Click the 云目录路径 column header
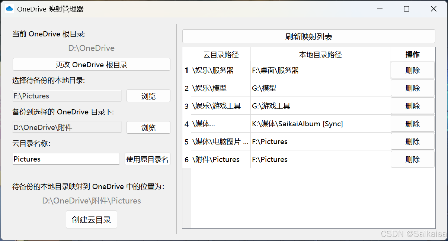 point(221,55)
